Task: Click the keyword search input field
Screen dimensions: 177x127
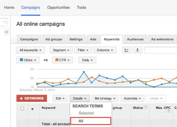Action: point(161,50)
